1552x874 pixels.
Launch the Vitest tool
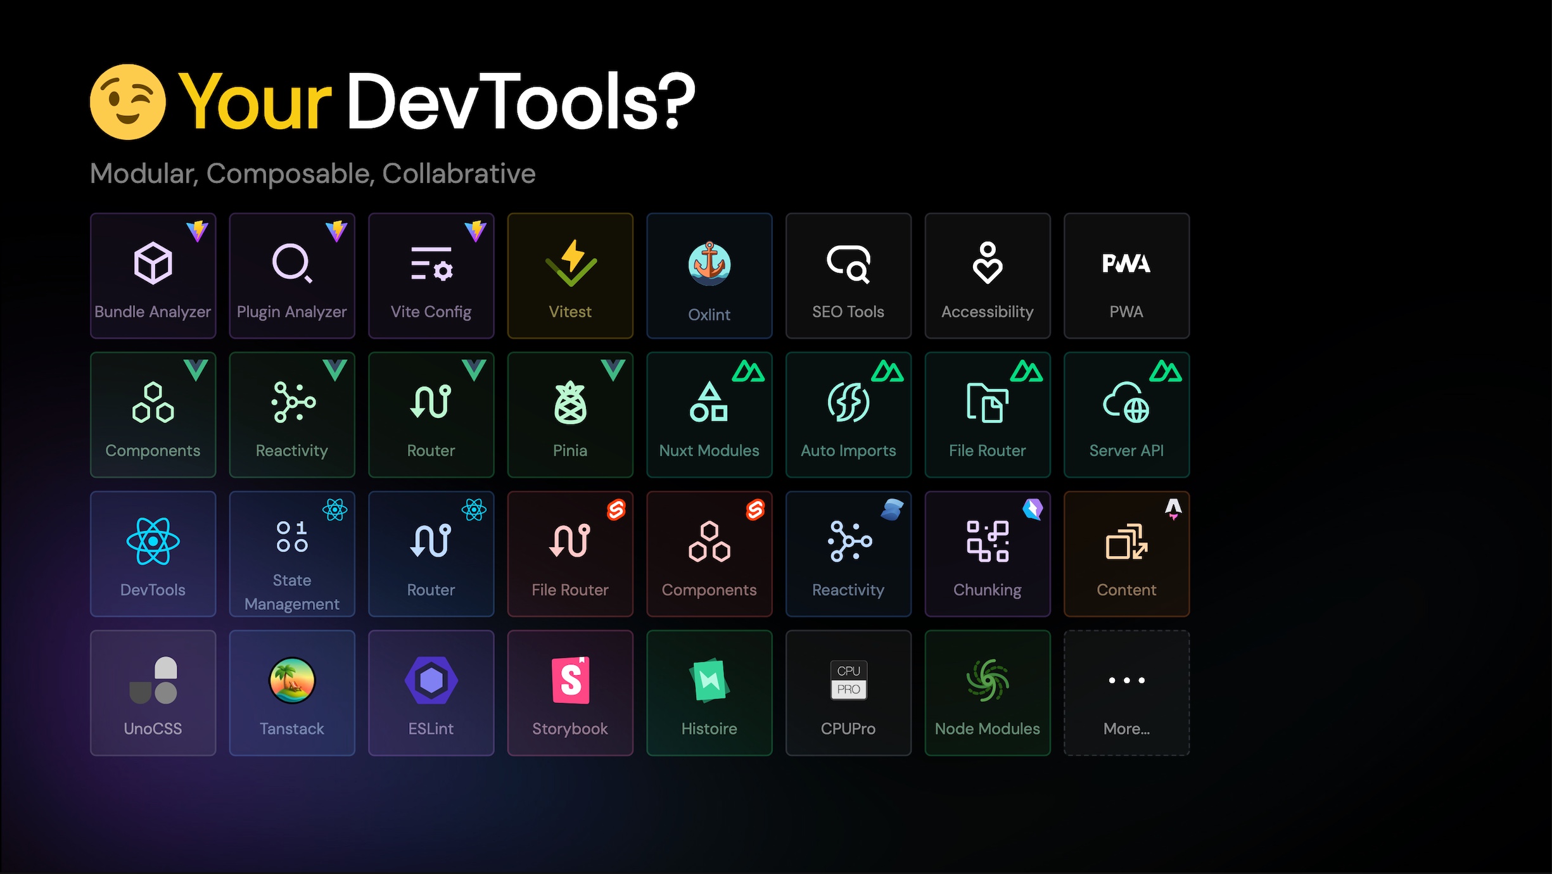[x=569, y=275]
